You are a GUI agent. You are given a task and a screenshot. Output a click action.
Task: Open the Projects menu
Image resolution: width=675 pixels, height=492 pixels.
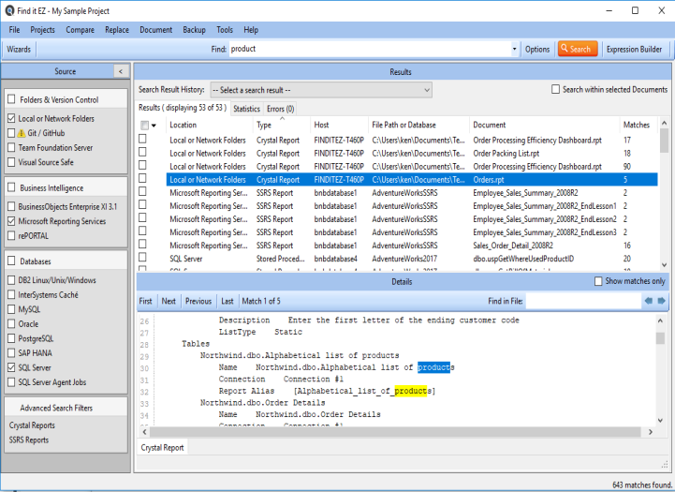click(x=42, y=30)
